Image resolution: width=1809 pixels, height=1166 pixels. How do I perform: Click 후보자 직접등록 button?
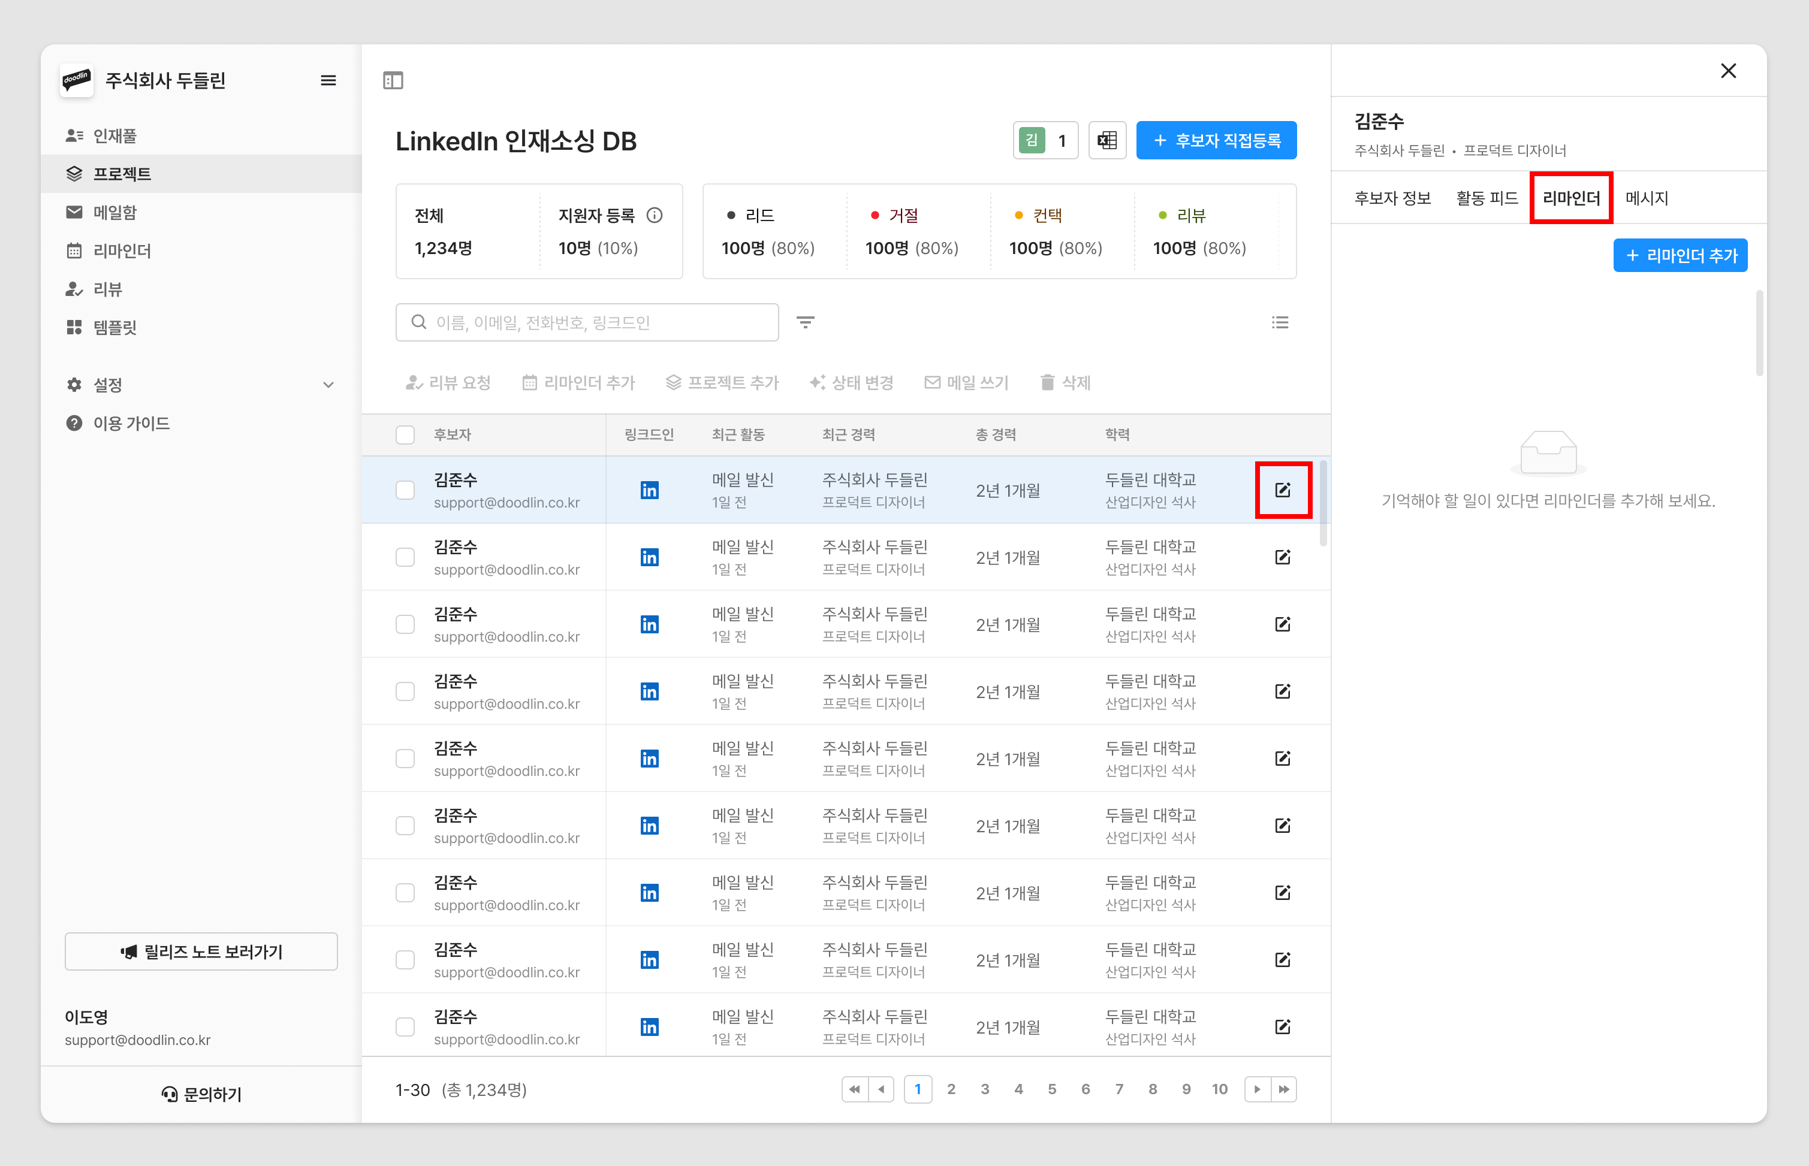[1216, 141]
